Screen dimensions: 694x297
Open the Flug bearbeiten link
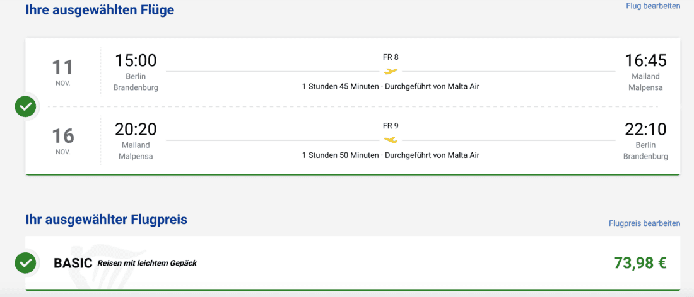(x=653, y=6)
